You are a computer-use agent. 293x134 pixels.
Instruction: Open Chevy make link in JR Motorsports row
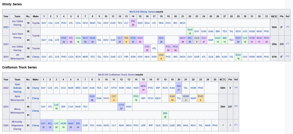click(x=36, y=57)
